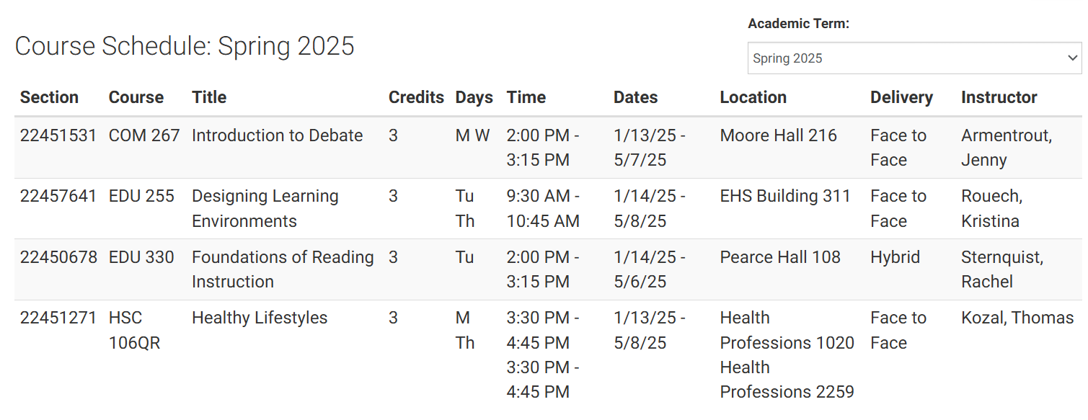Image resolution: width=1088 pixels, height=420 pixels.
Task: Click the Course Schedule: Spring 2025 heading
Action: (x=185, y=46)
